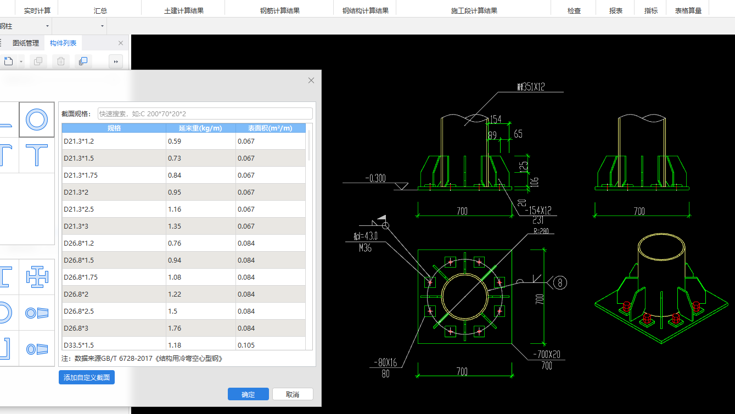Expand more tools with double-arrow button

(116, 61)
